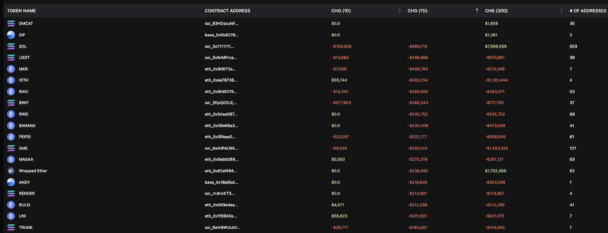Click the GMCAT Solana token icon
608x233 pixels.
click(x=11, y=24)
